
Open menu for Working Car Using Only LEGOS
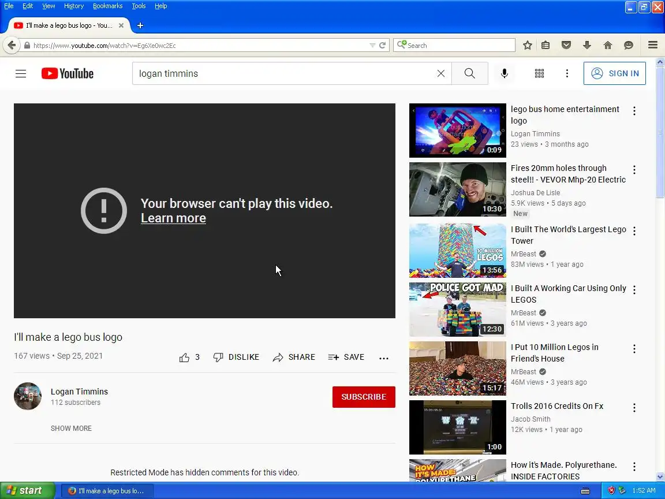pos(634,291)
